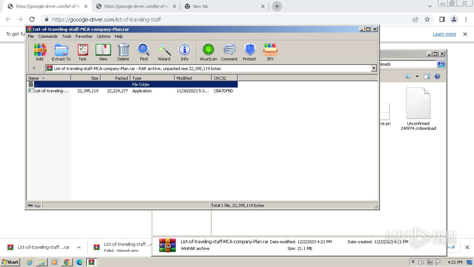Show archive Info

[184, 52]
